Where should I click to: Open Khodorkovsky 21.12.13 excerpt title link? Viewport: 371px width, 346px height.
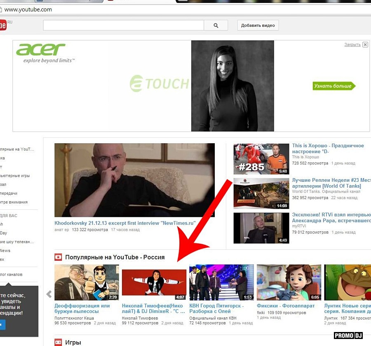[x=125, y=223]
